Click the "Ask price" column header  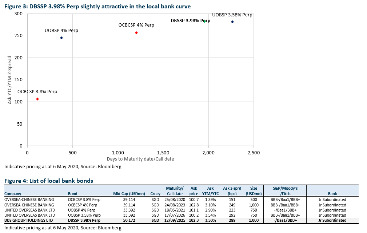194,191
